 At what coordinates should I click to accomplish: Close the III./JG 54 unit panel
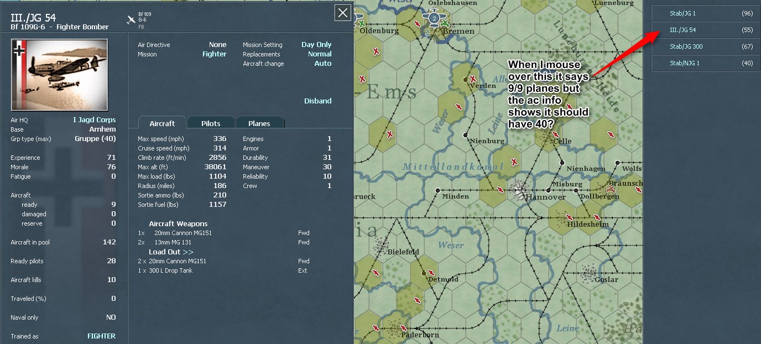click(x=343, y=13)
